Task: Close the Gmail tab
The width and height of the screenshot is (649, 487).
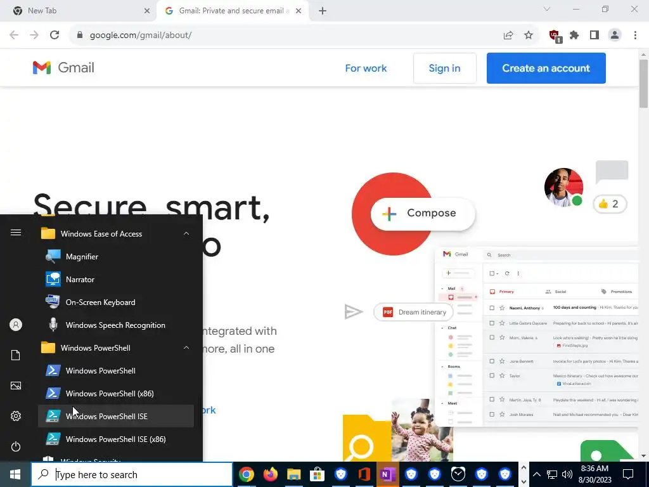Action: [x=299, y=11]
